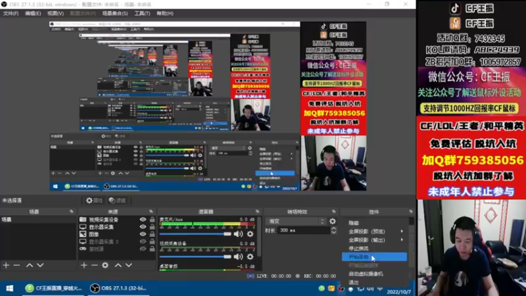This screenshot has width=526, height=296.
Task: Open the 工具(T) menu
Action: pyautogui.click(x=142, y=13)
